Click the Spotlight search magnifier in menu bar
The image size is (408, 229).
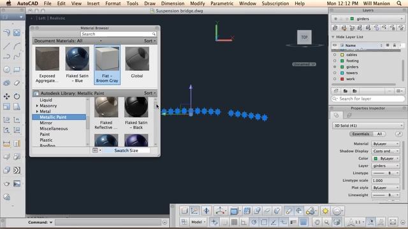tap(399, 3)
